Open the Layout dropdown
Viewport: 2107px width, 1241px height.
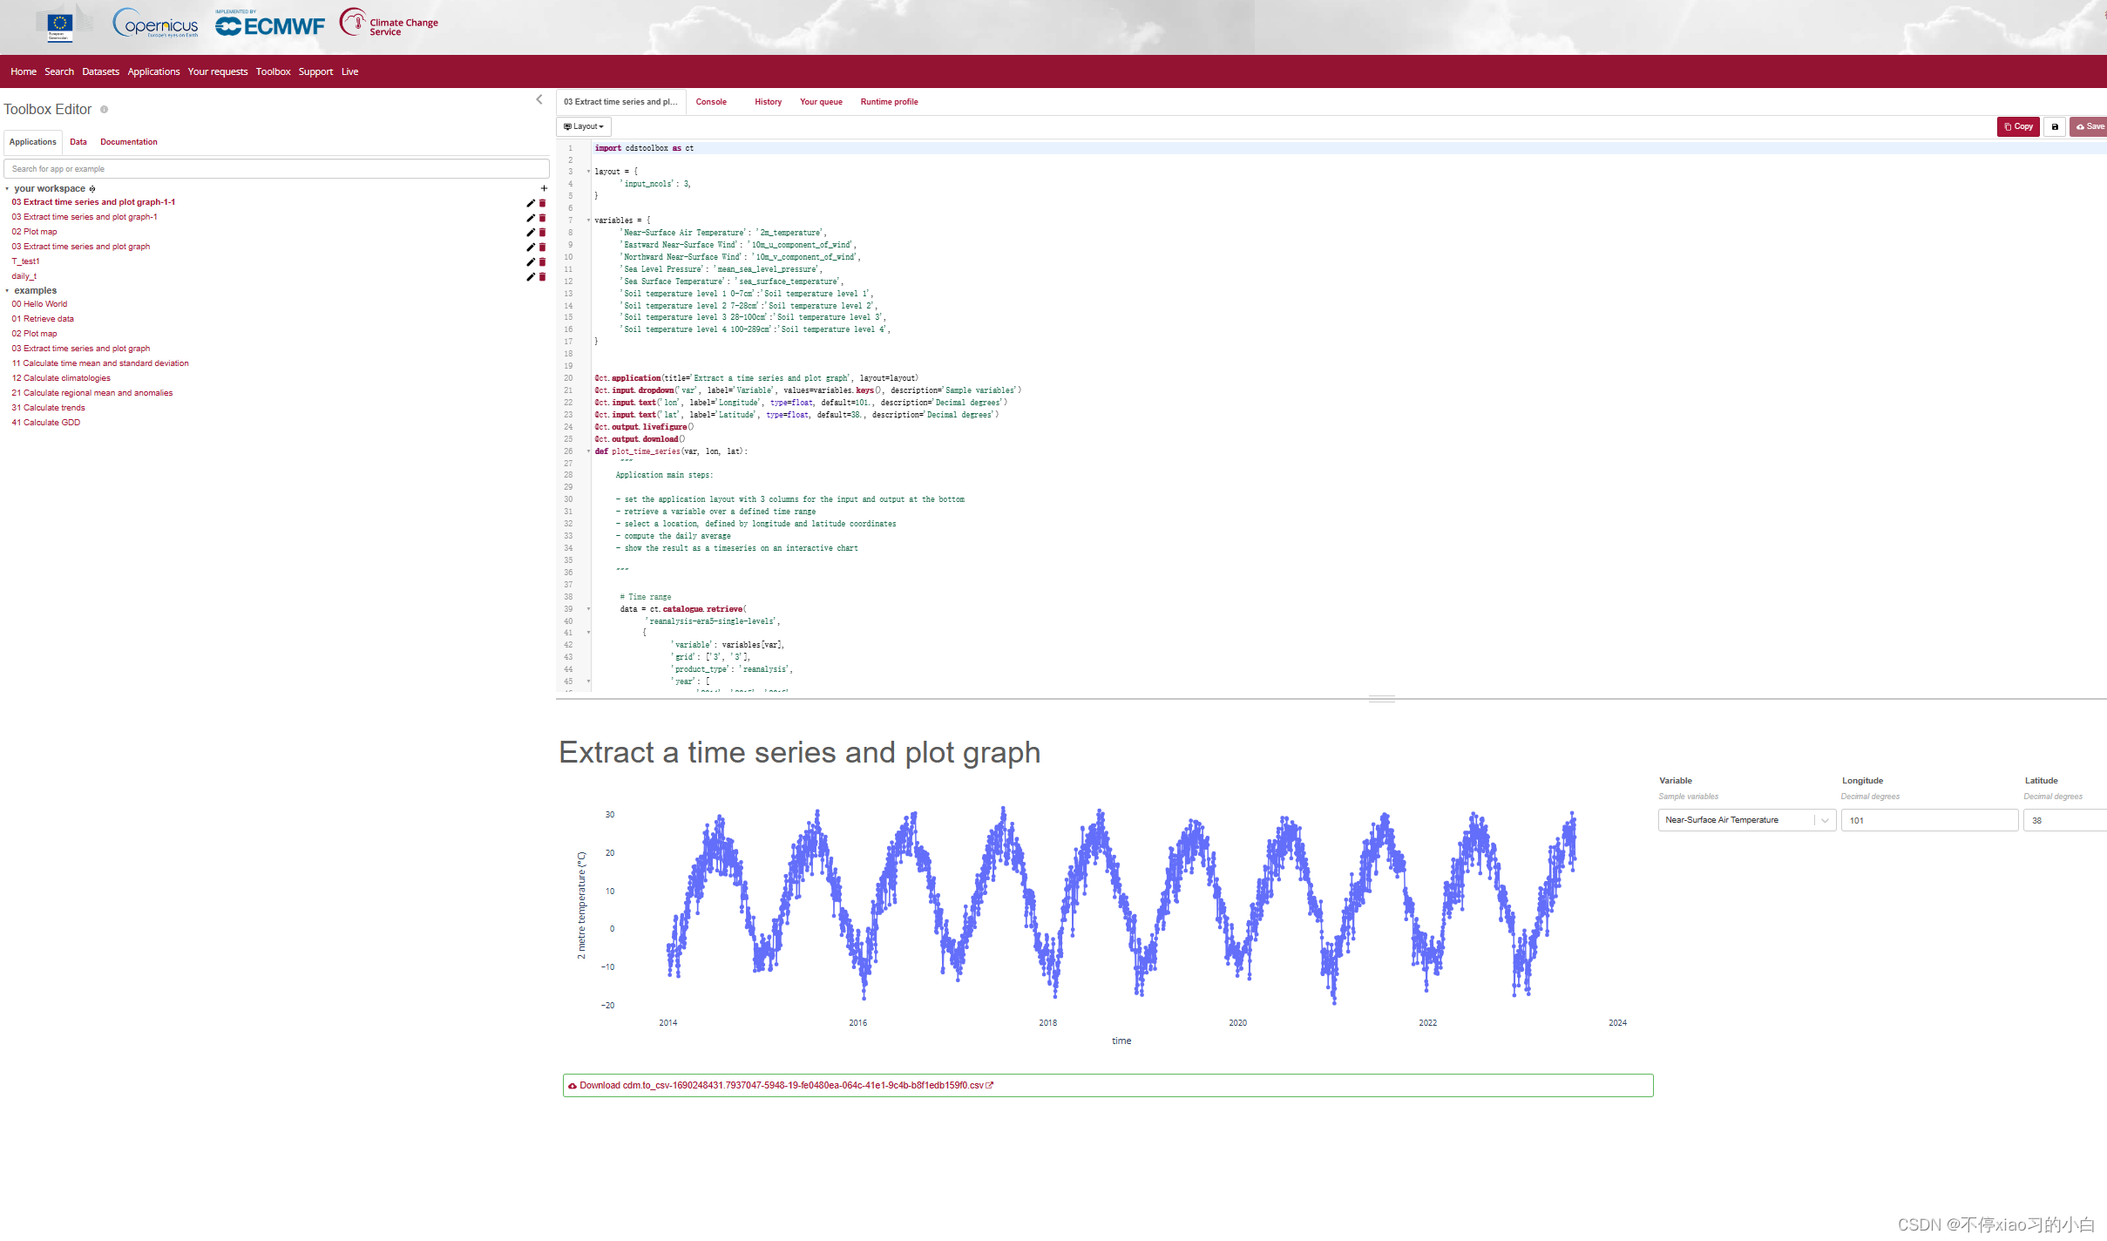[x=583, y=126]
